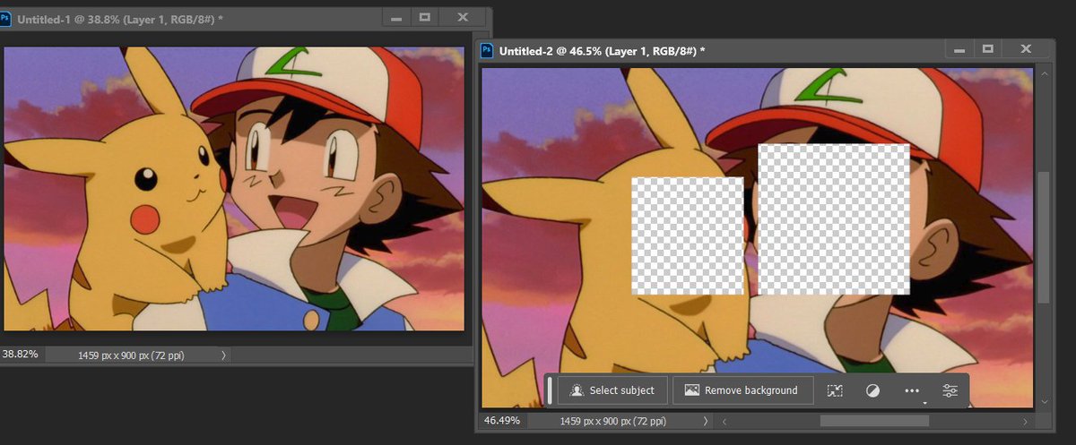Screen dimensions: 1076x445
Task: Maximize the Untitled-2 window
Action: click(x=987, y=49)
